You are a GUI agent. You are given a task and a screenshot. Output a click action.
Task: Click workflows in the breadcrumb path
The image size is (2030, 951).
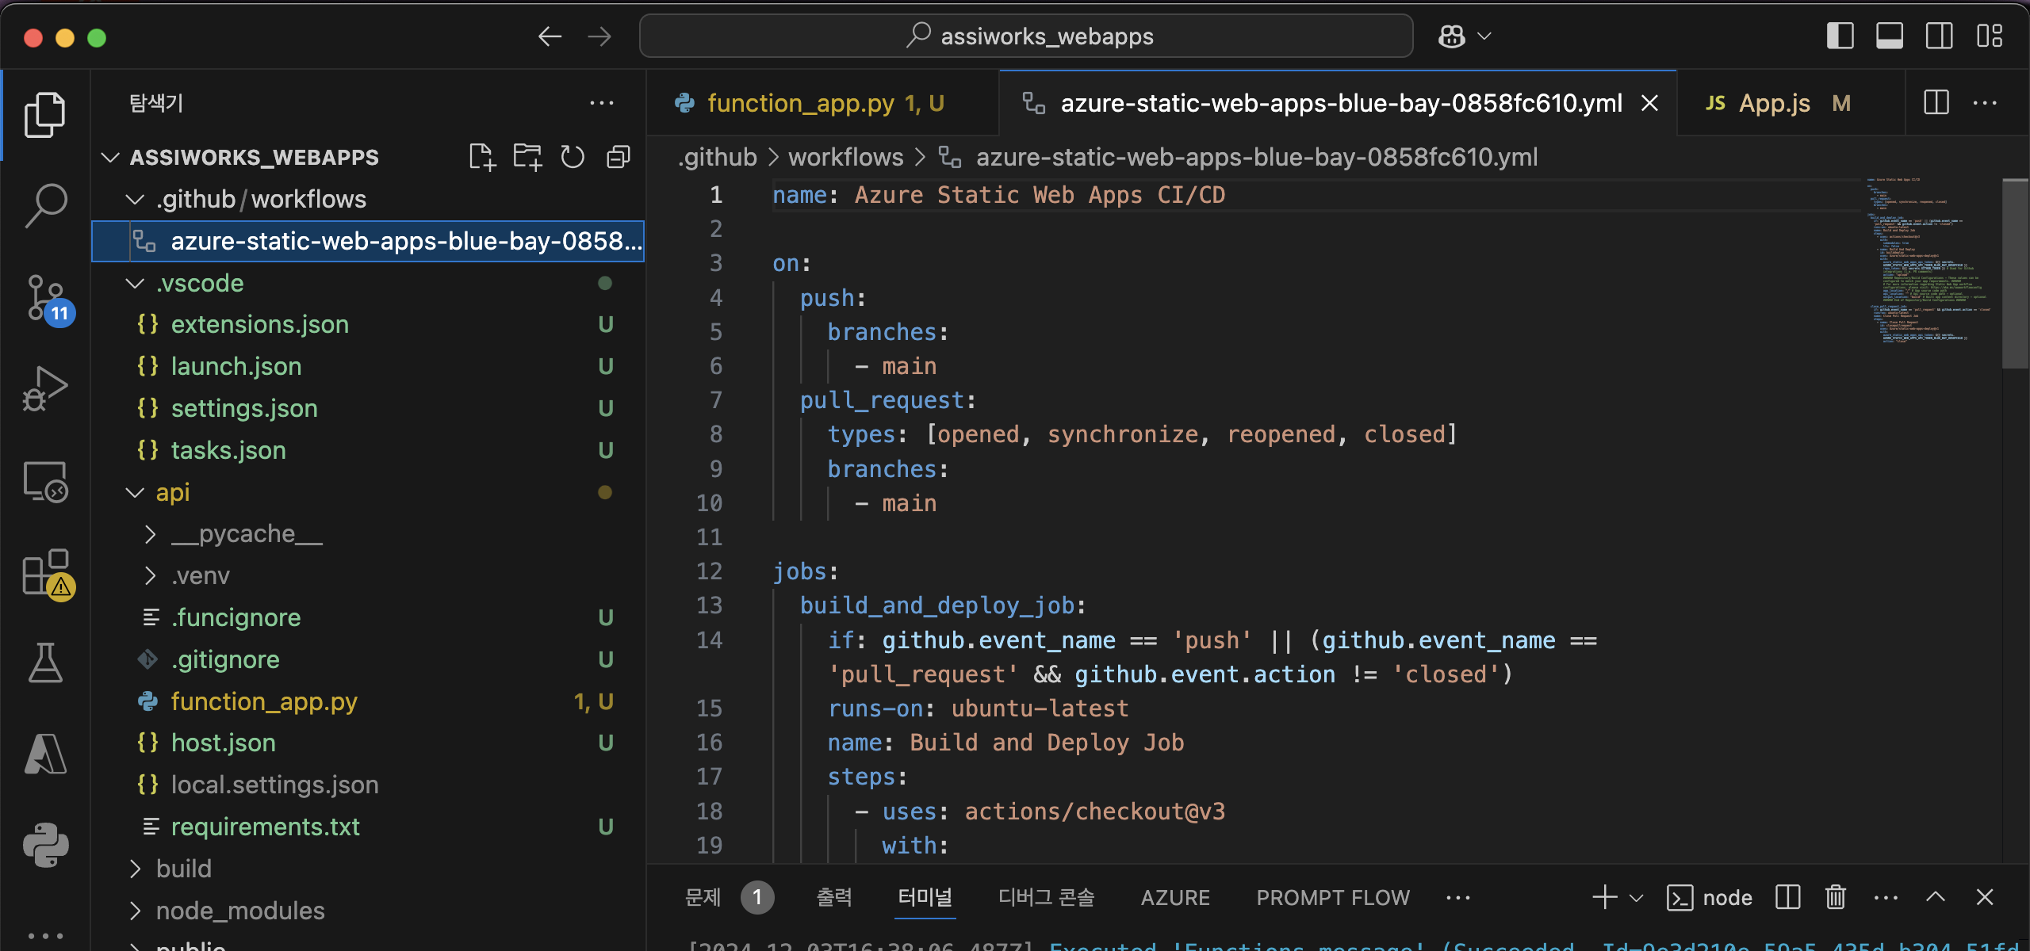(x=845, y=157)
